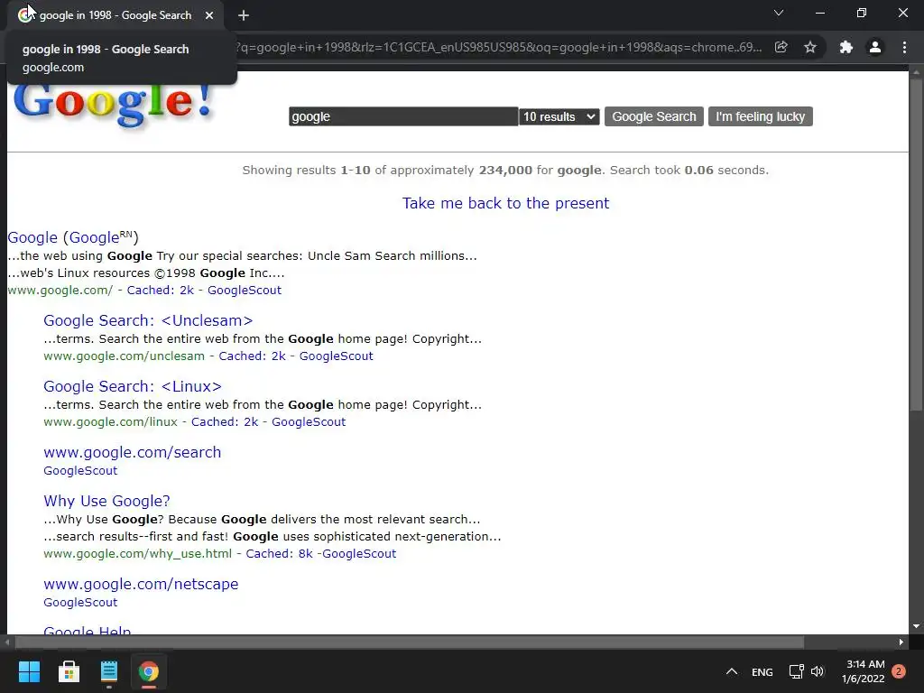Image resolution: width=924 pixels, height=693 pixels.
Task: Open the '10 results' dropdown
Action: [559, 116]
